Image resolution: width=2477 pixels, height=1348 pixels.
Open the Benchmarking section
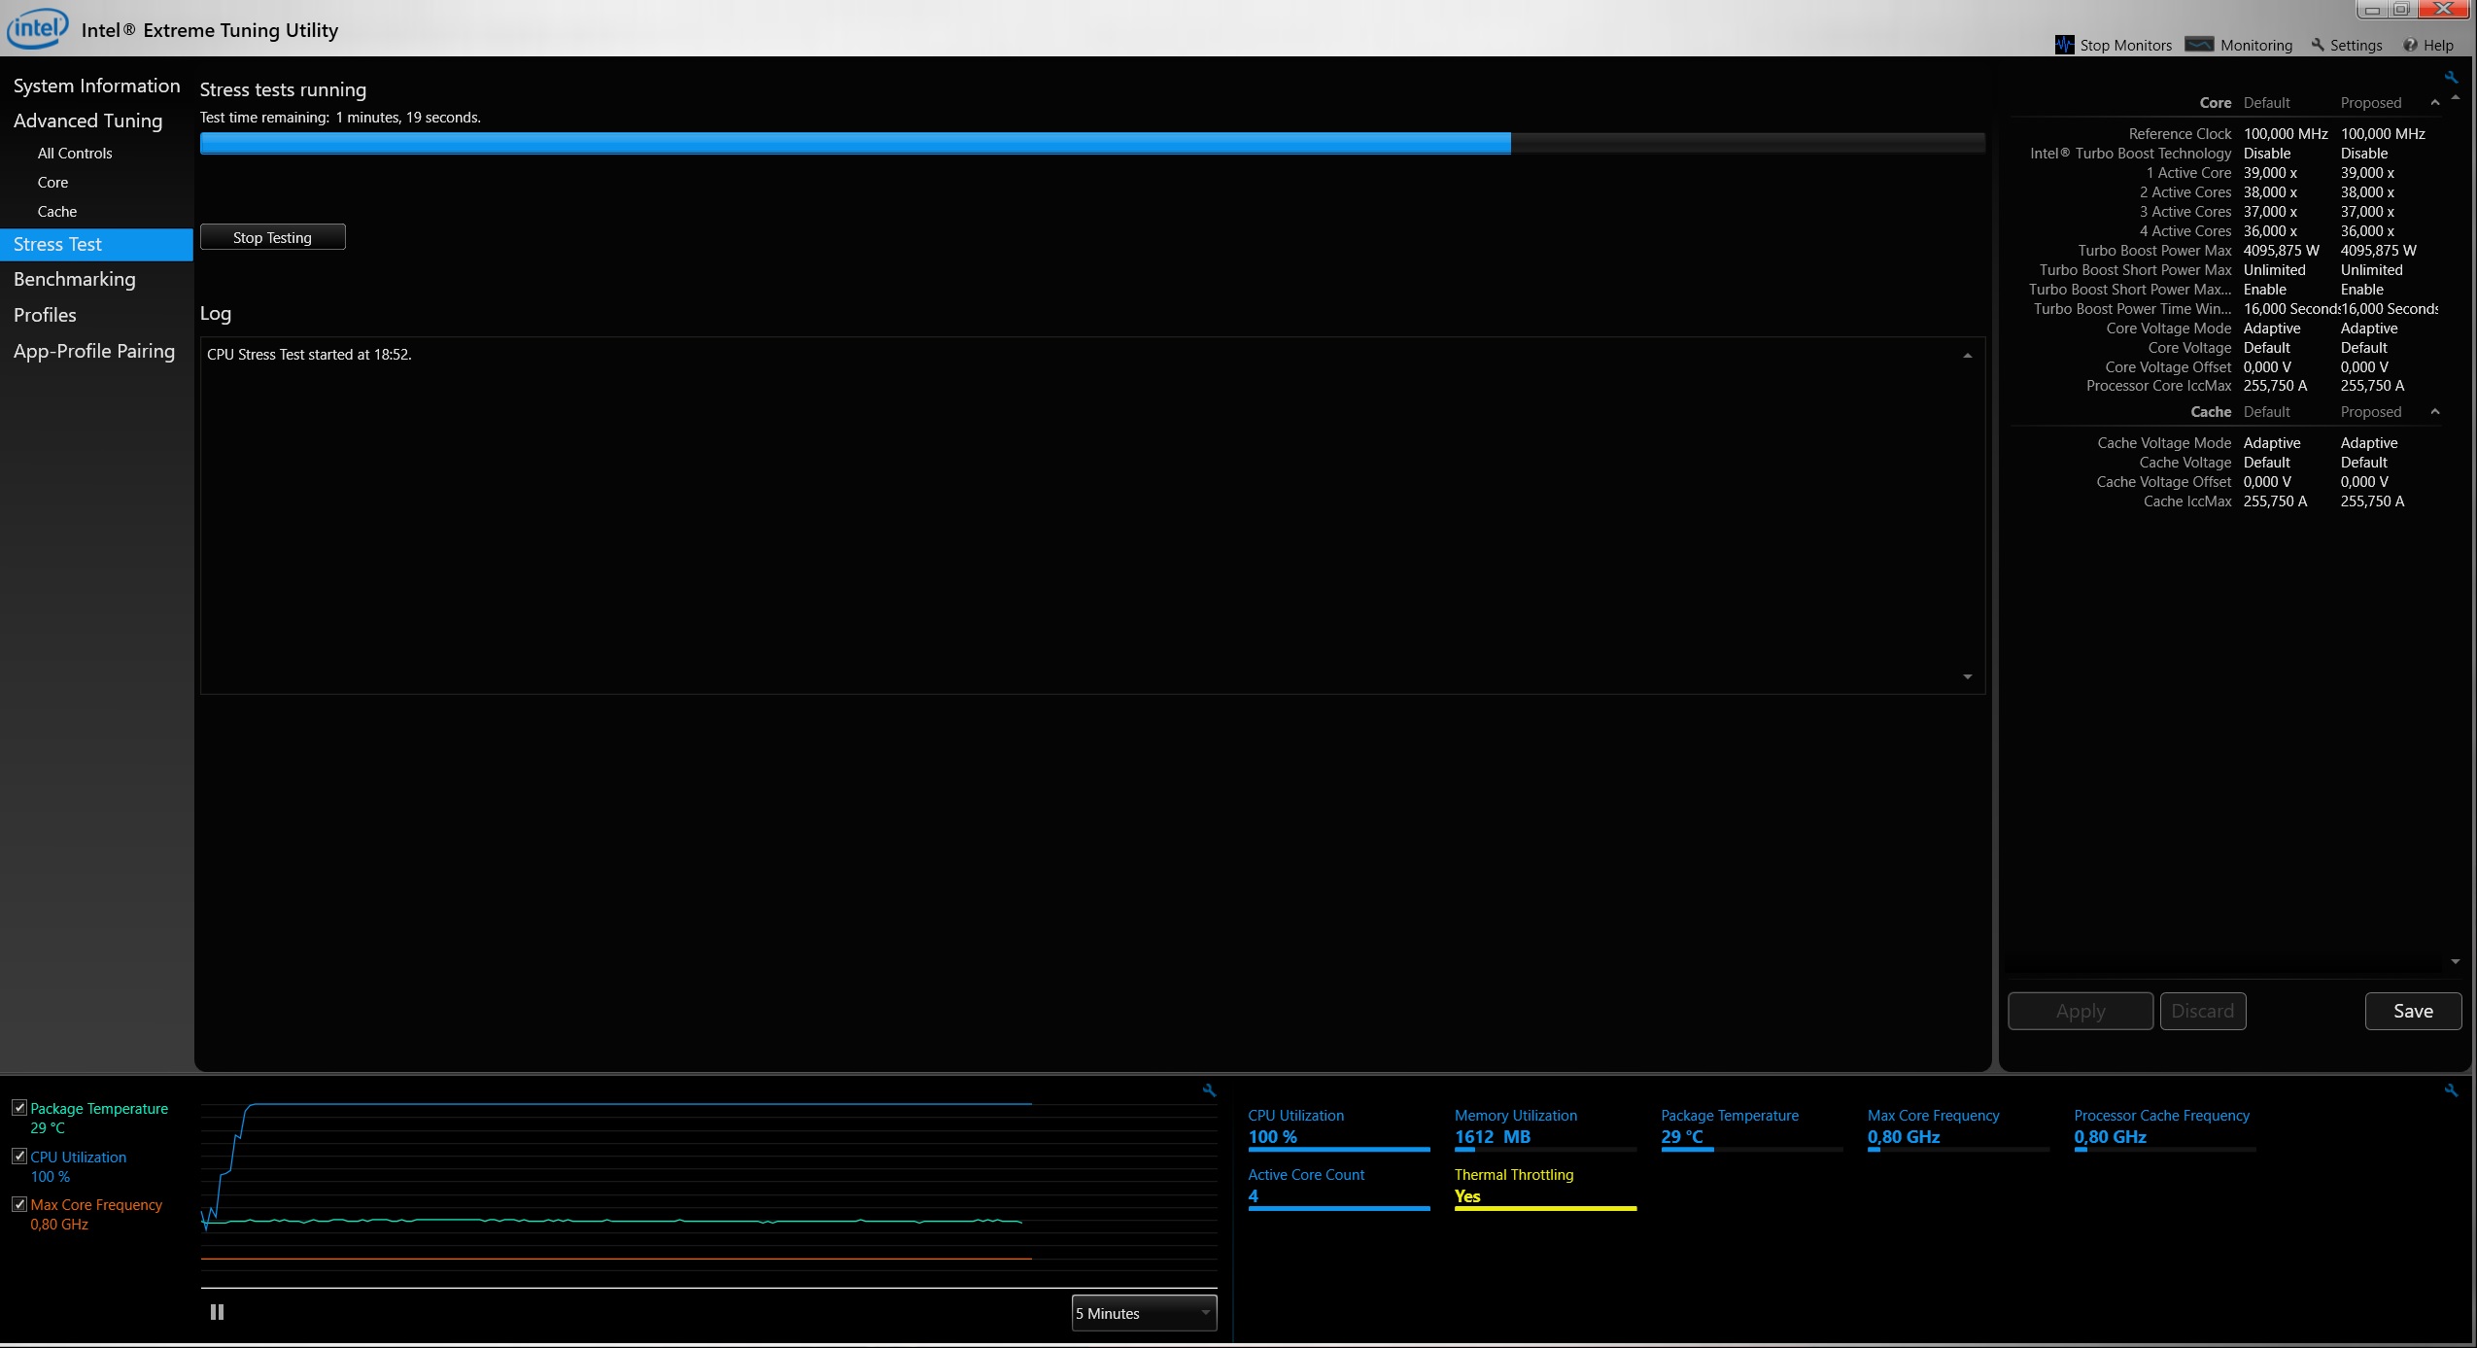pos(75,280)
